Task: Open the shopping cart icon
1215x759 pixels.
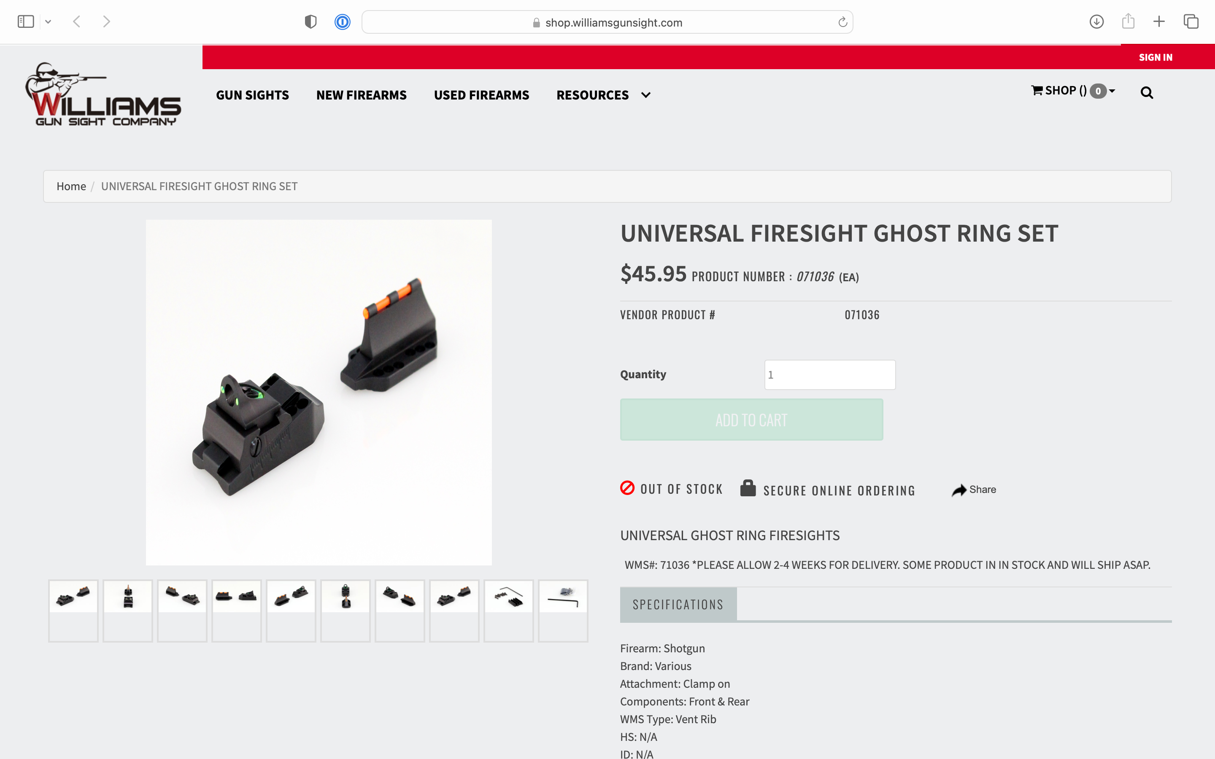Action: coord(1037,90)
